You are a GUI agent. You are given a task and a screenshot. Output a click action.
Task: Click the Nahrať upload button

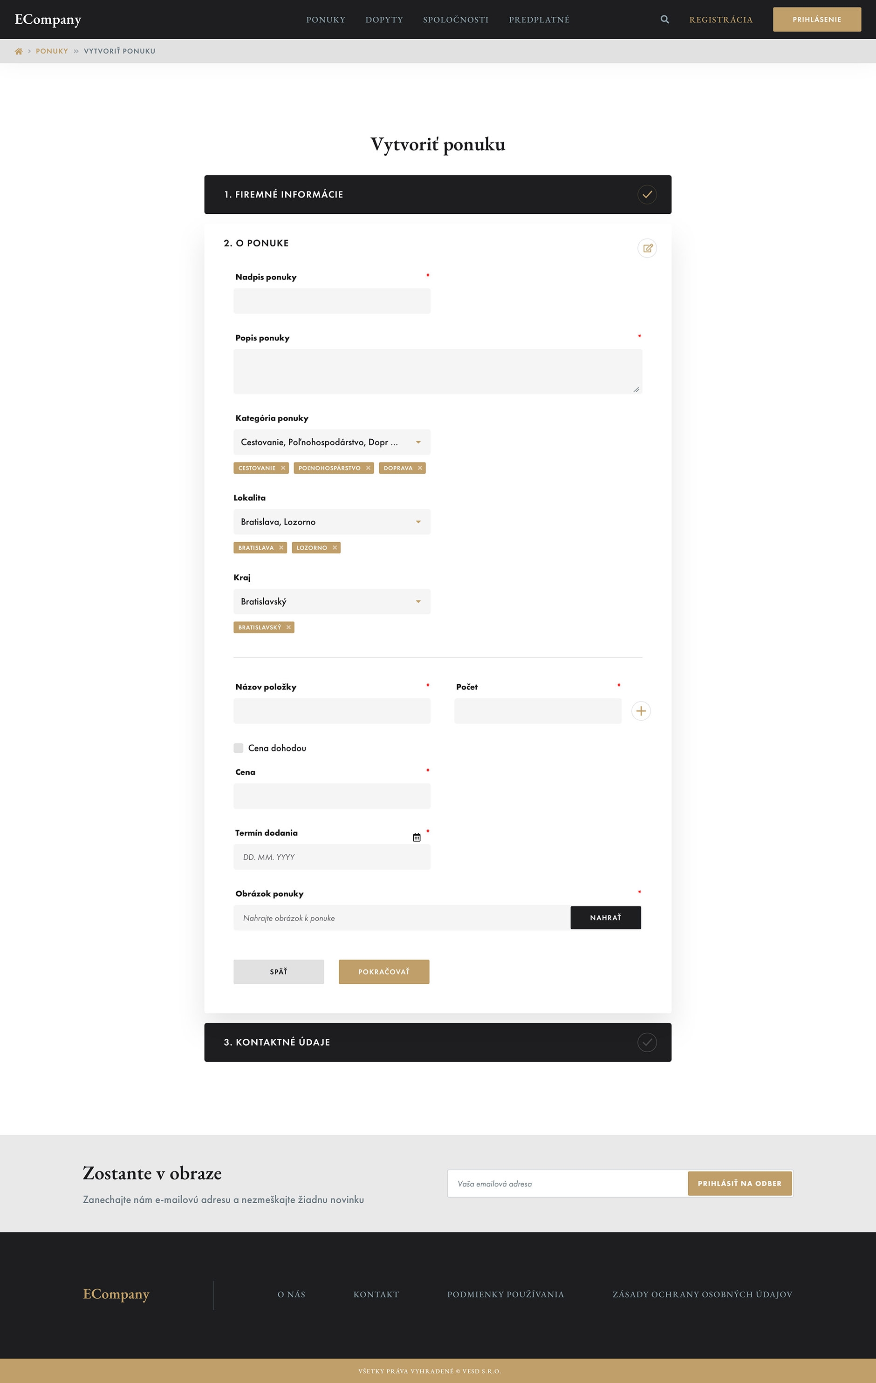[606, 918]
